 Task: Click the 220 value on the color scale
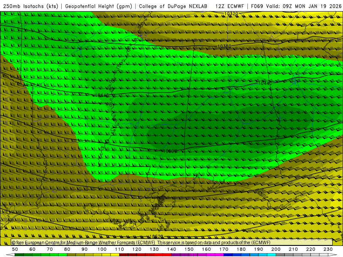(310, 249)
